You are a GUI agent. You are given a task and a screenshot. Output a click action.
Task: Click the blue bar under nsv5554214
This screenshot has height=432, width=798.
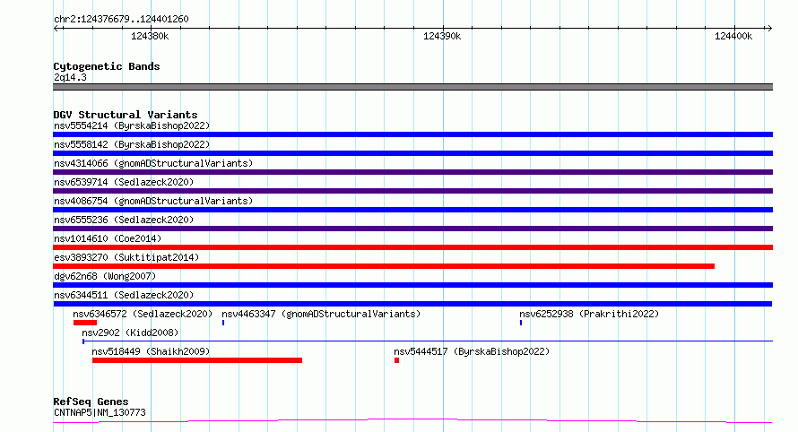pos(412,134)
